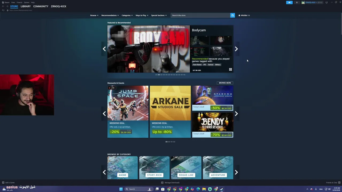
Task: Open Starcom Unknown Space daily deal
Action: tap(213, 98)
